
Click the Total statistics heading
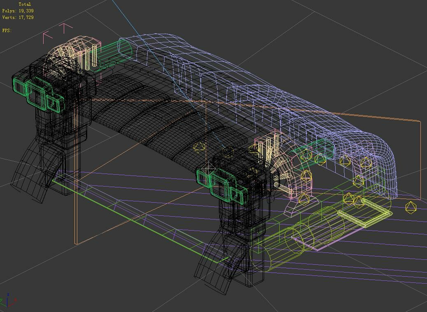click(26, 3)
